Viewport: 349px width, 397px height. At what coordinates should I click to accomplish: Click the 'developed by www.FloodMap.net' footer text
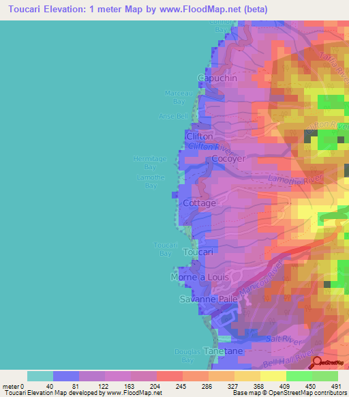(x=115, y=393)
